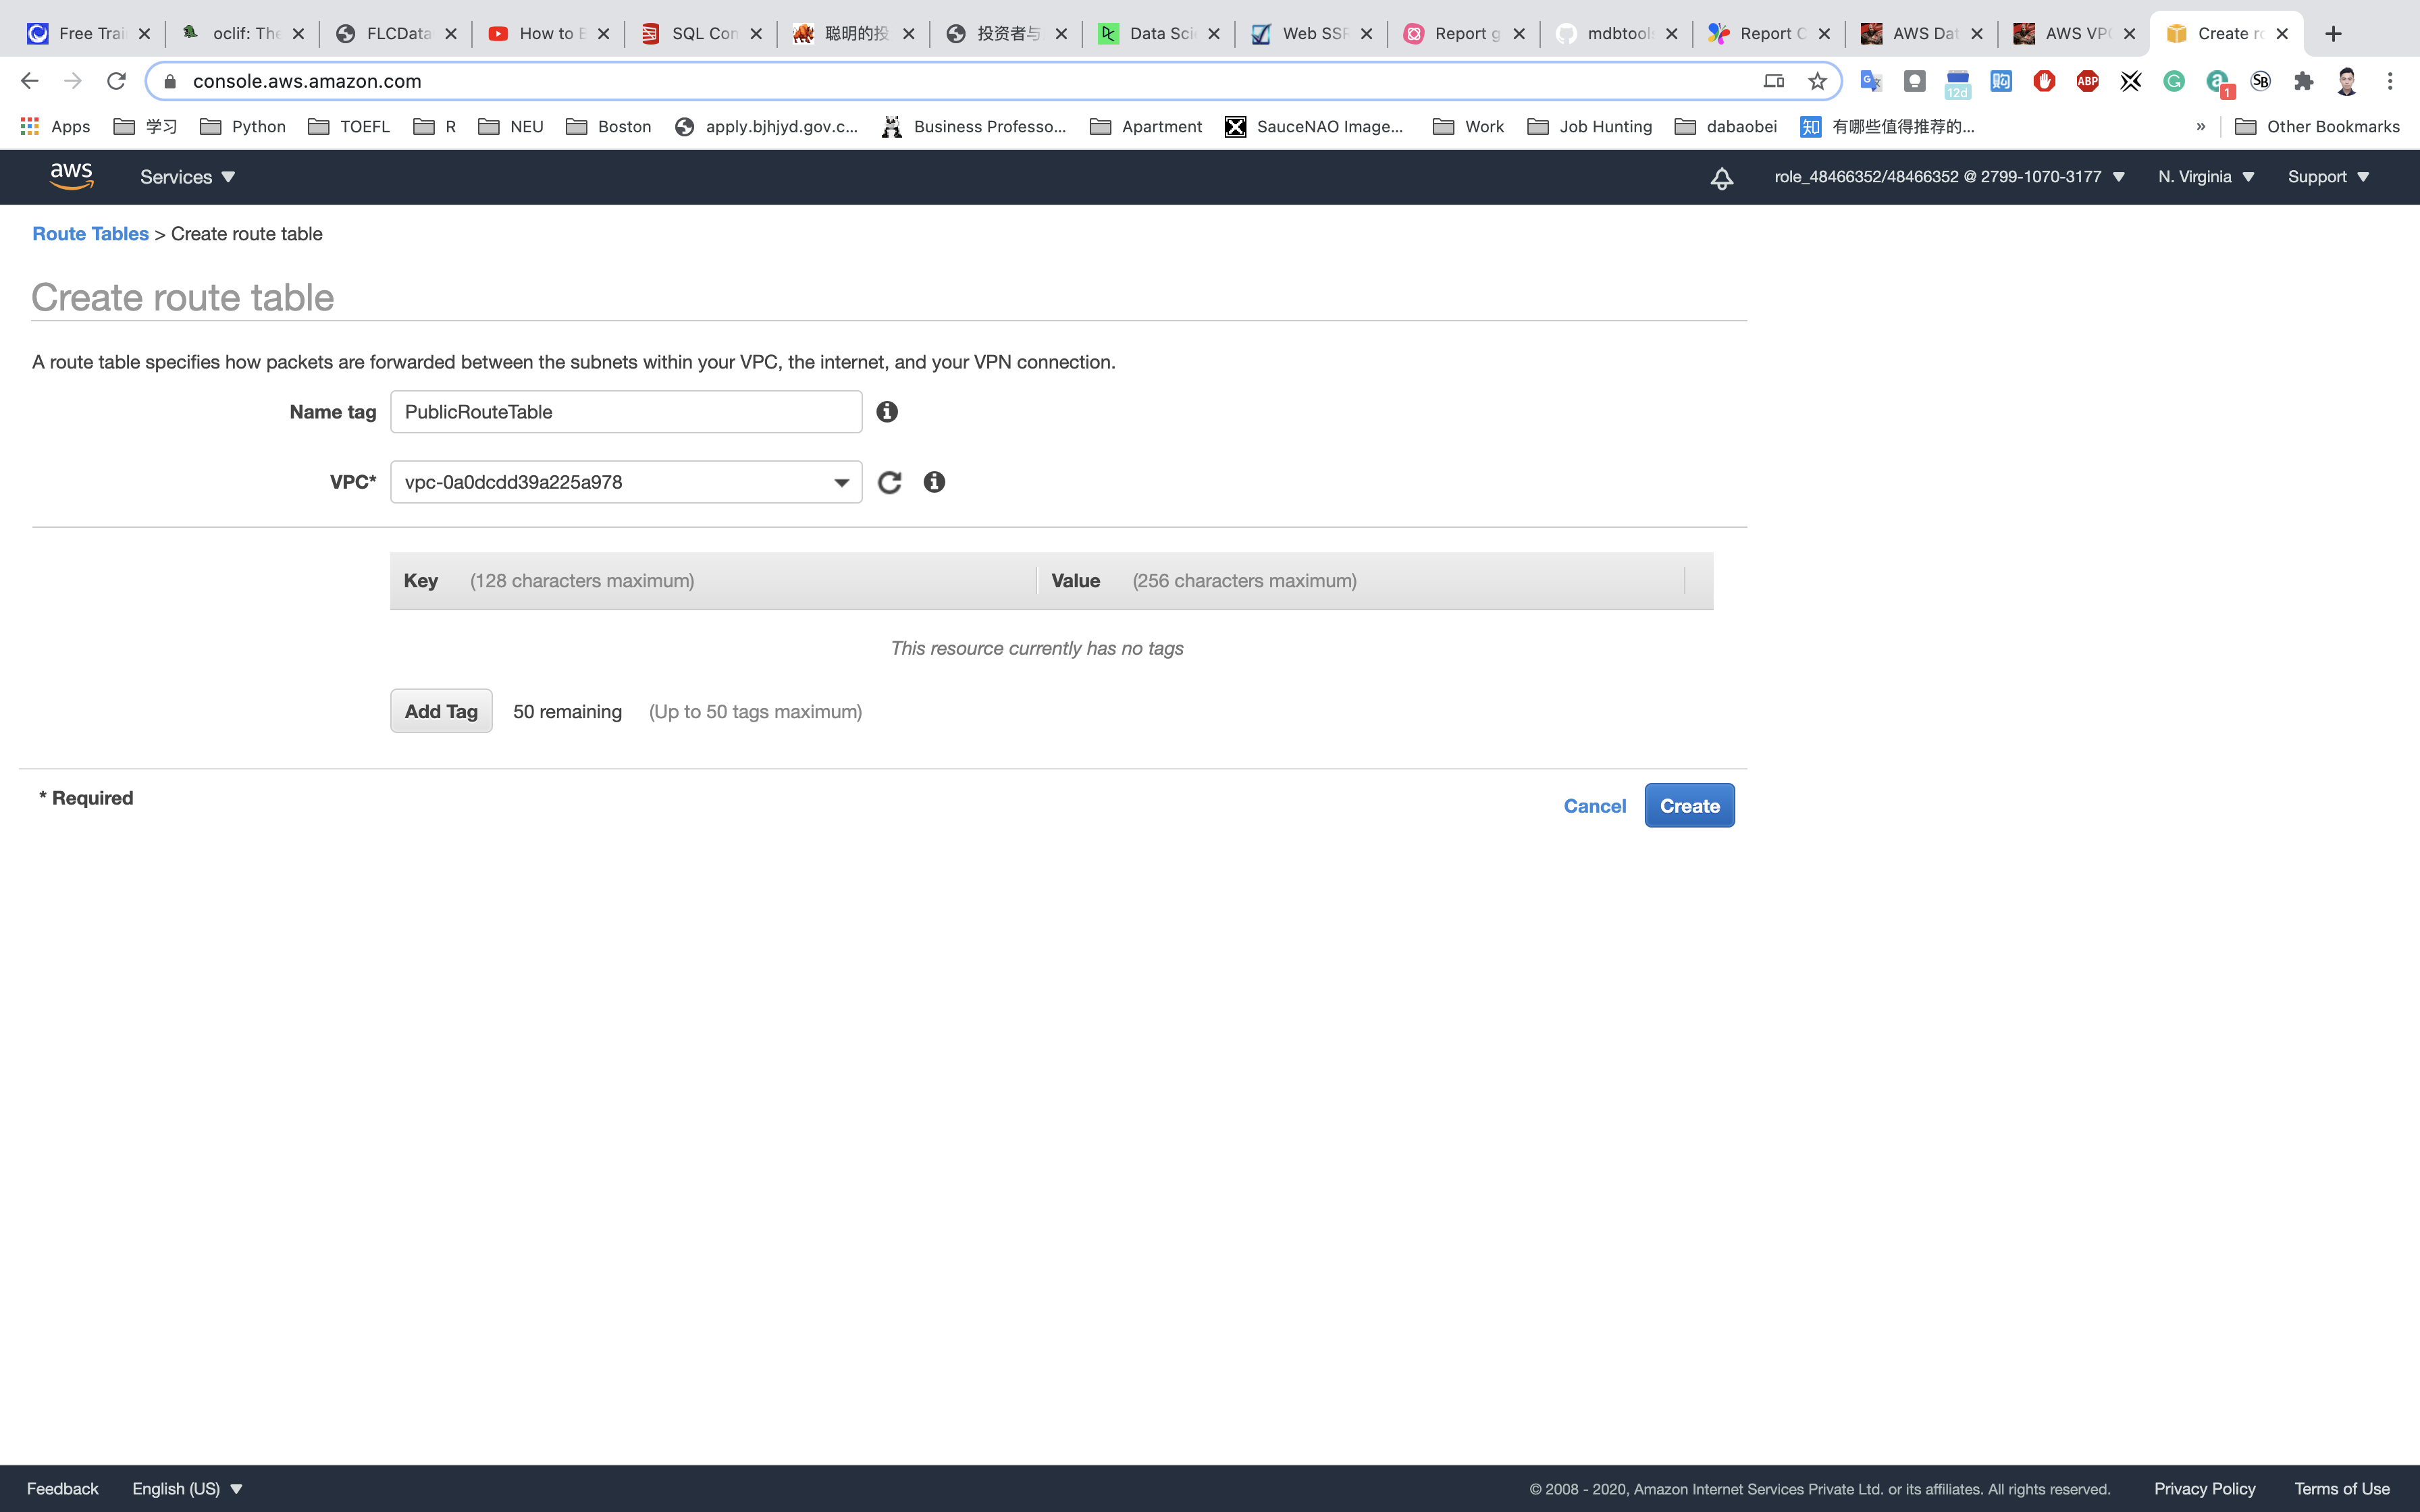This screenshot has height=1512, width=2420.
Task: Click the VPC field info icon
Action: tap(934, 483)
